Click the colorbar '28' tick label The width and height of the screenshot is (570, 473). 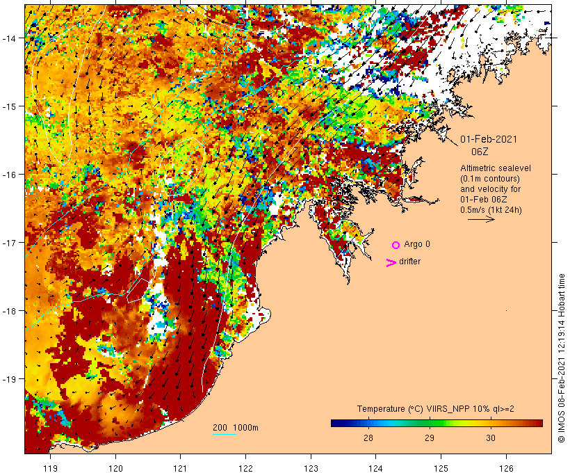point(368,438)
